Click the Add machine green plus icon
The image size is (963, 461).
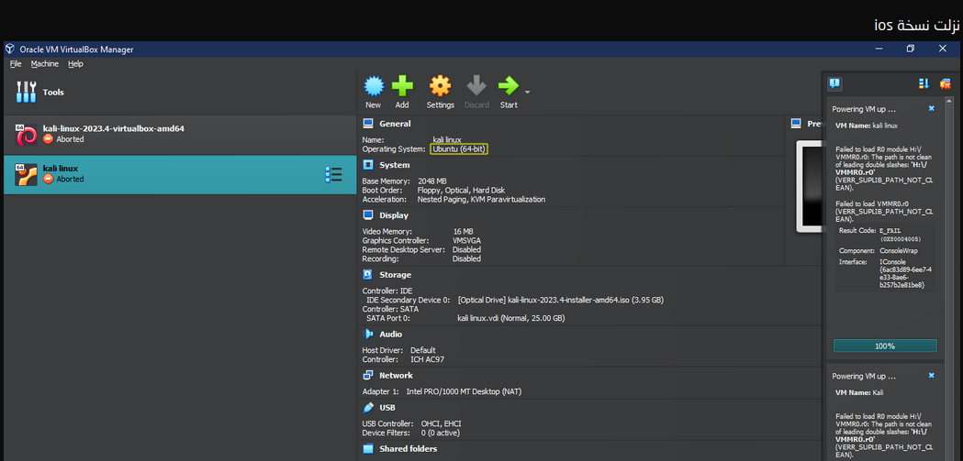(402, 86)
